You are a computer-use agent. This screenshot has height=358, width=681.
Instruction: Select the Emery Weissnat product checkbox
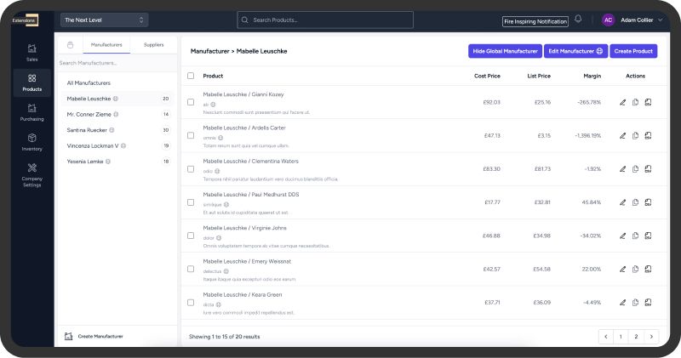(x=191, y=269)
